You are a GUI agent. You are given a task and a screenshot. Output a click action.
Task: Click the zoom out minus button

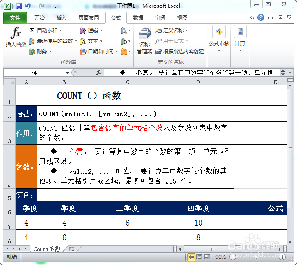[x=233, y=257]
